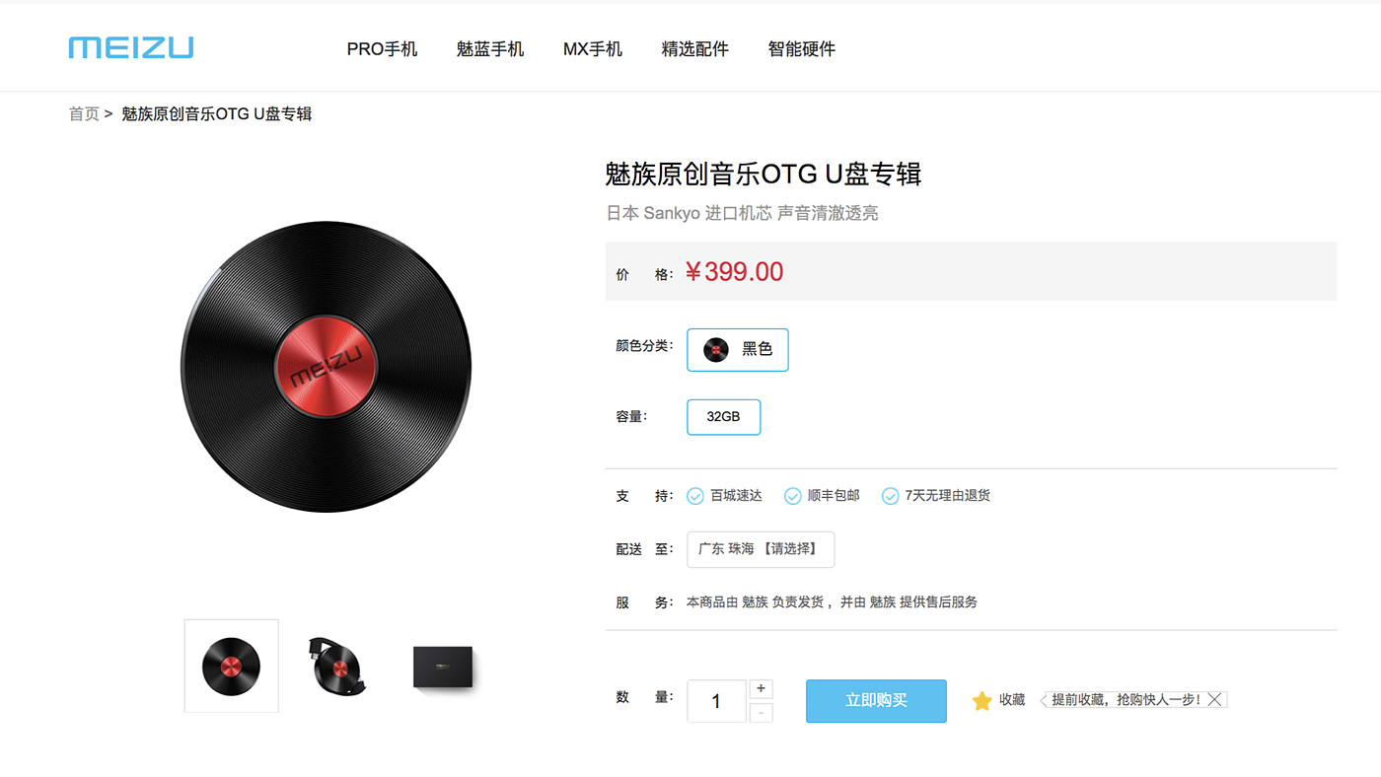
Task: Select the black gift box thumbnail
Action: pos(443,668)
